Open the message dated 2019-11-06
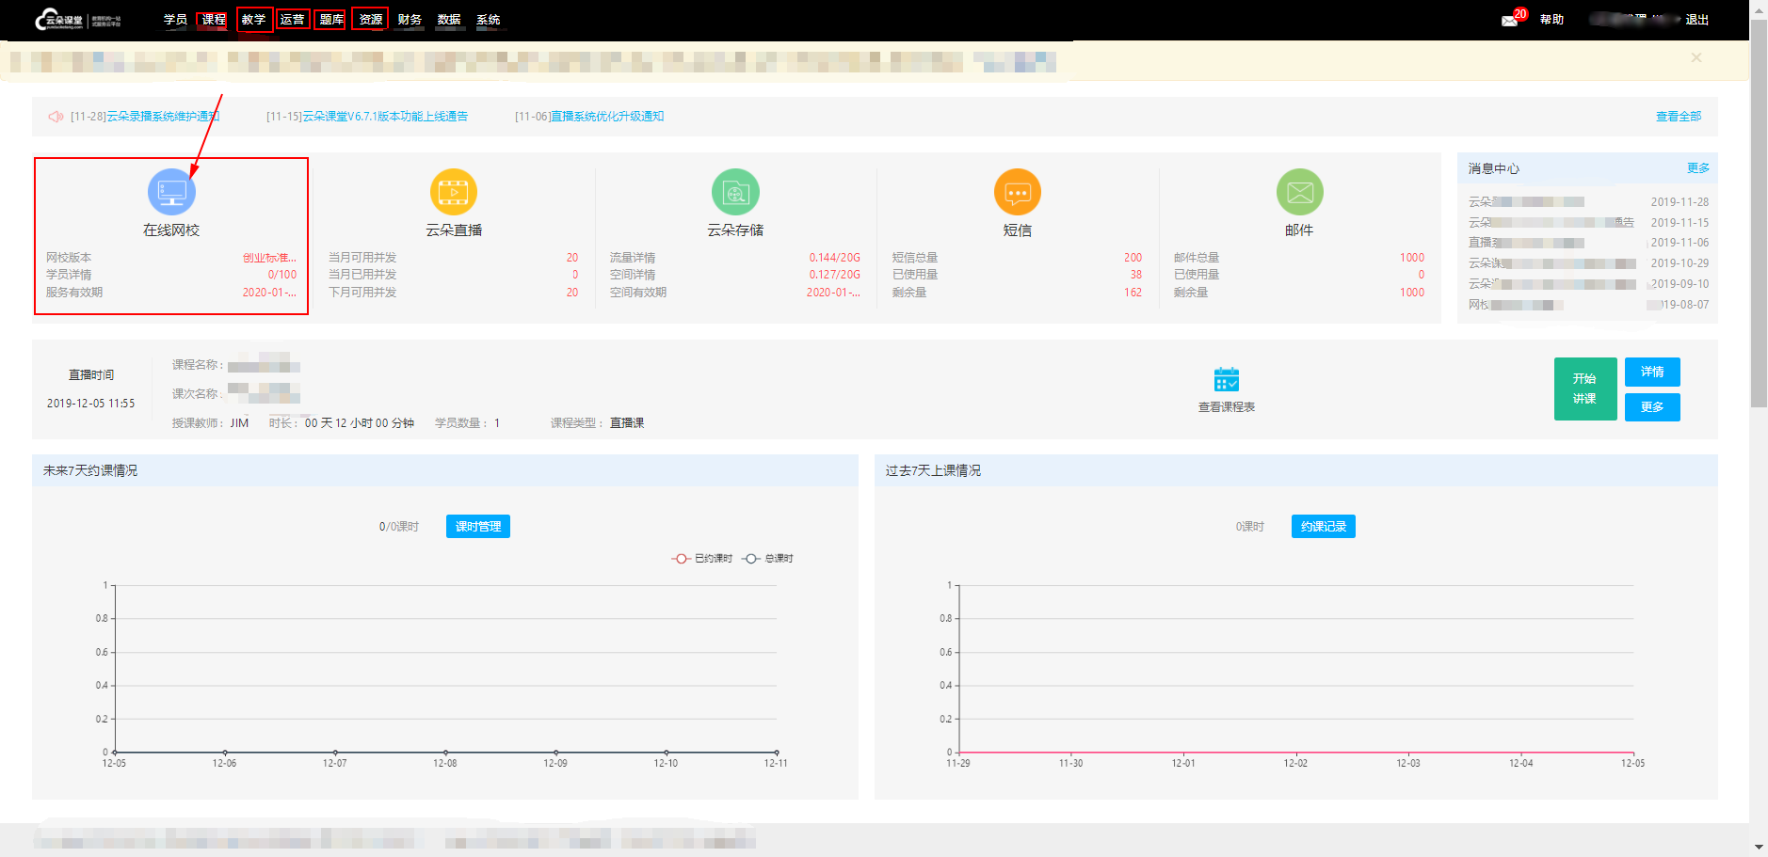This screenshot has width=1768, height=857. pos(1588,243)
